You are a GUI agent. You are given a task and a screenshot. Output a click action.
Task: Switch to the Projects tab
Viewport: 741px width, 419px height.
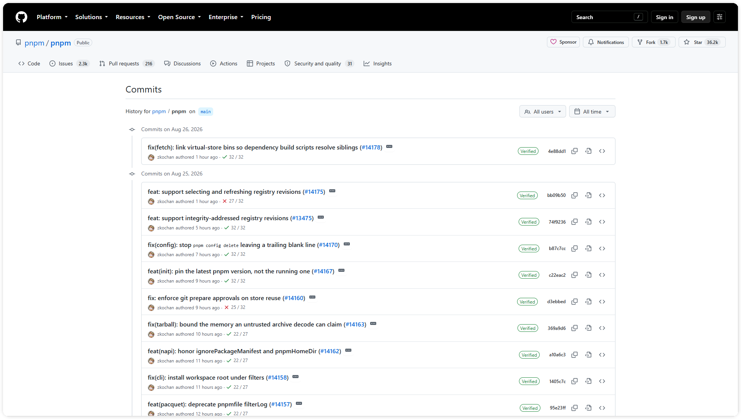[261, 63]
